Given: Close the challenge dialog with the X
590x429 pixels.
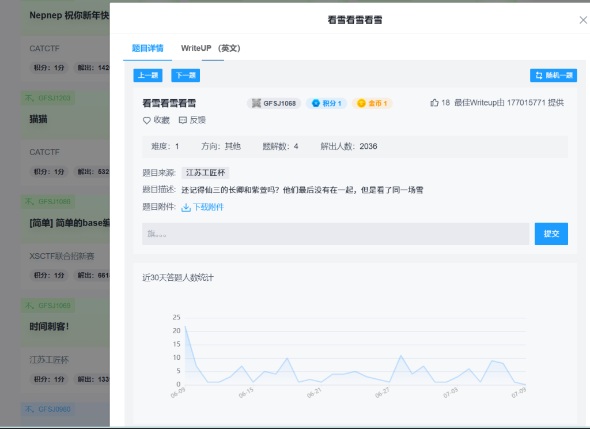Looking at the screenshot, I should 583,20.
